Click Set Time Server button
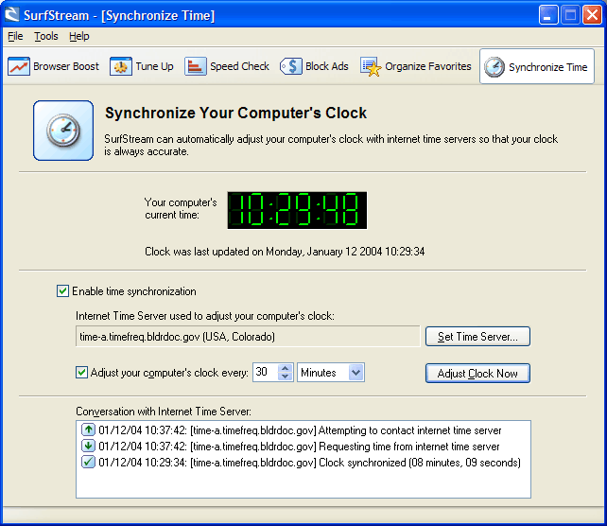The image size is (607, 526). [x=477, y=336]
